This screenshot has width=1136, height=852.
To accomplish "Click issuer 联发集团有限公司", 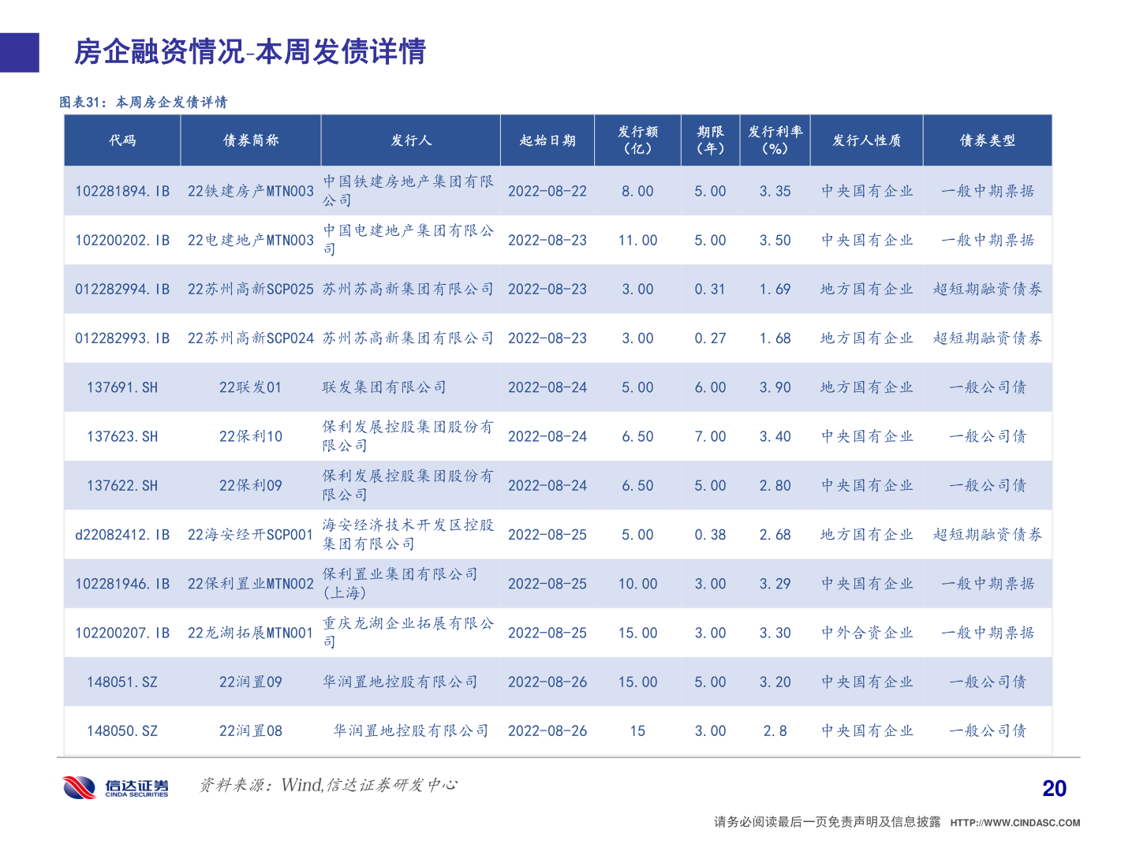I will point(385,387).
